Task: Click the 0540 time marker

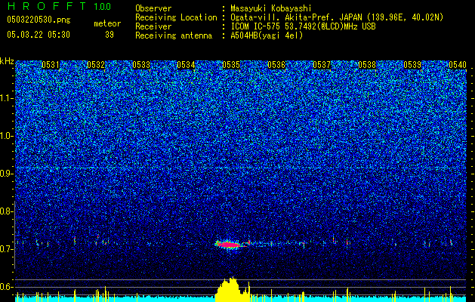Action: [458, 65]
